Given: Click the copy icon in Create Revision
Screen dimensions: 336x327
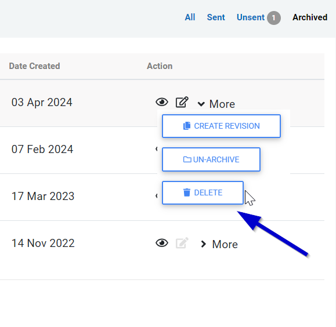Looking at the screenshot, I should point(187,126).
